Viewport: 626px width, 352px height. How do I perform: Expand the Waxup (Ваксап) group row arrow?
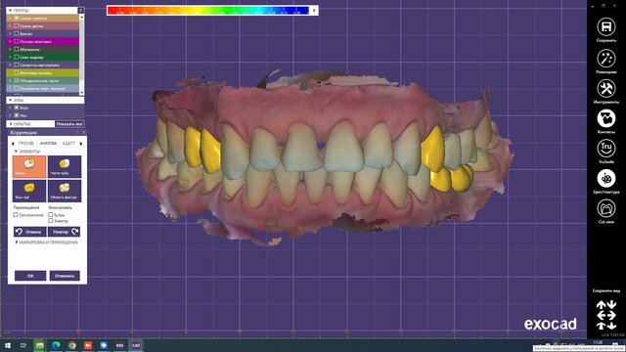click(11, 33)
